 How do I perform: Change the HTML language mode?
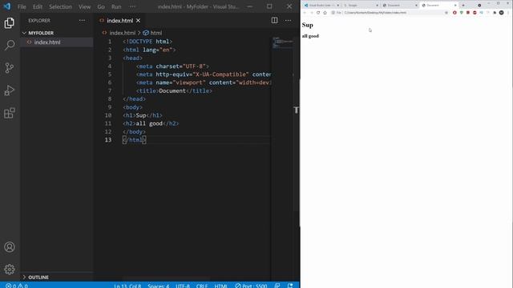pyautogui.click(x=221, y=286)
